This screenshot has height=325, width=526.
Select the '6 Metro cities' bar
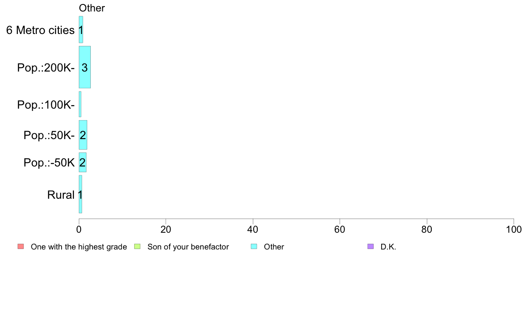pos(81,30)
